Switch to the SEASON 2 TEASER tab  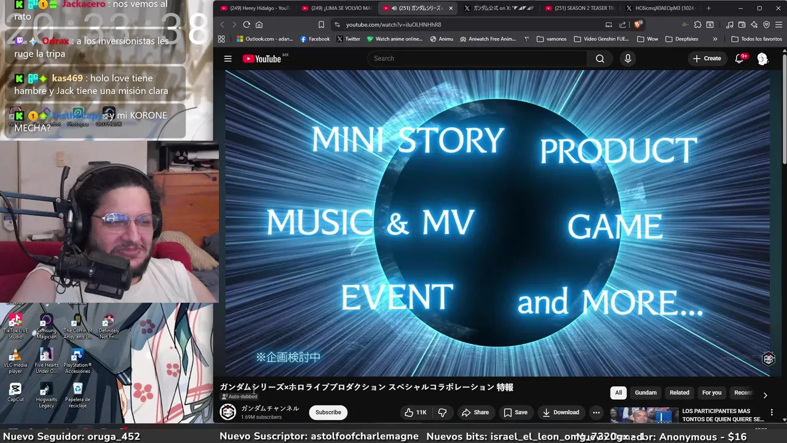580,8
